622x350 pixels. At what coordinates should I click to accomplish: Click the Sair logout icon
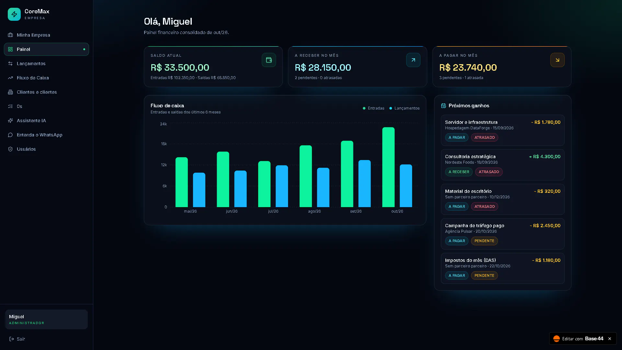(x=12, y=339)
